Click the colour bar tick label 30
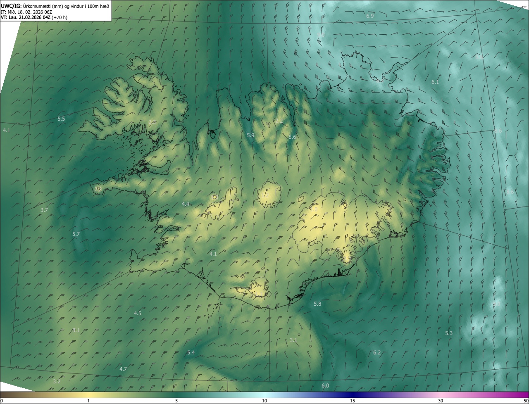 tap(441, 401)
